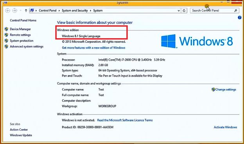Click Get more features with new edition link
This screenshot has height=144, width=244.
tap(93, 48)
